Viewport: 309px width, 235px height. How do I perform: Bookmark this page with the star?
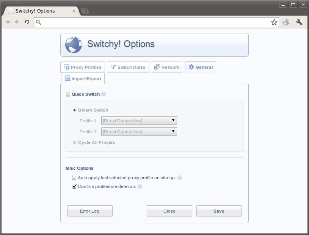coord(274,22)
